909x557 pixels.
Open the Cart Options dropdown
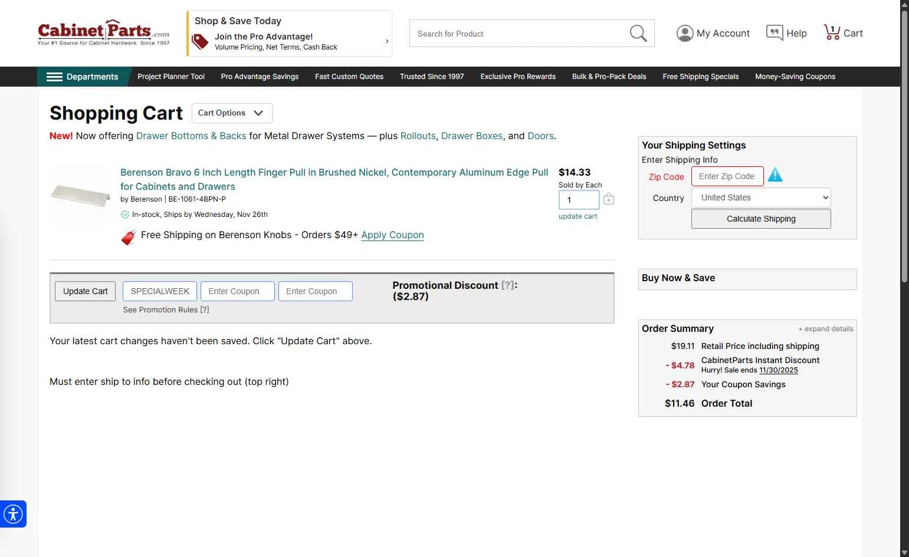(232, 113)
